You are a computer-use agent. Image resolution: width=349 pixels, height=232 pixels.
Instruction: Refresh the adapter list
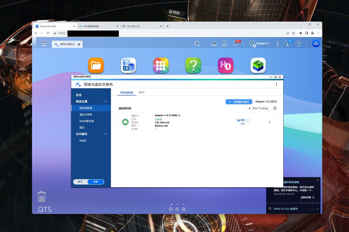point(275,108)
